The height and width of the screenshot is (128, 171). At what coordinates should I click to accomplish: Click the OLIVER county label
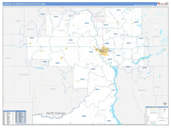tap(61, 30)
